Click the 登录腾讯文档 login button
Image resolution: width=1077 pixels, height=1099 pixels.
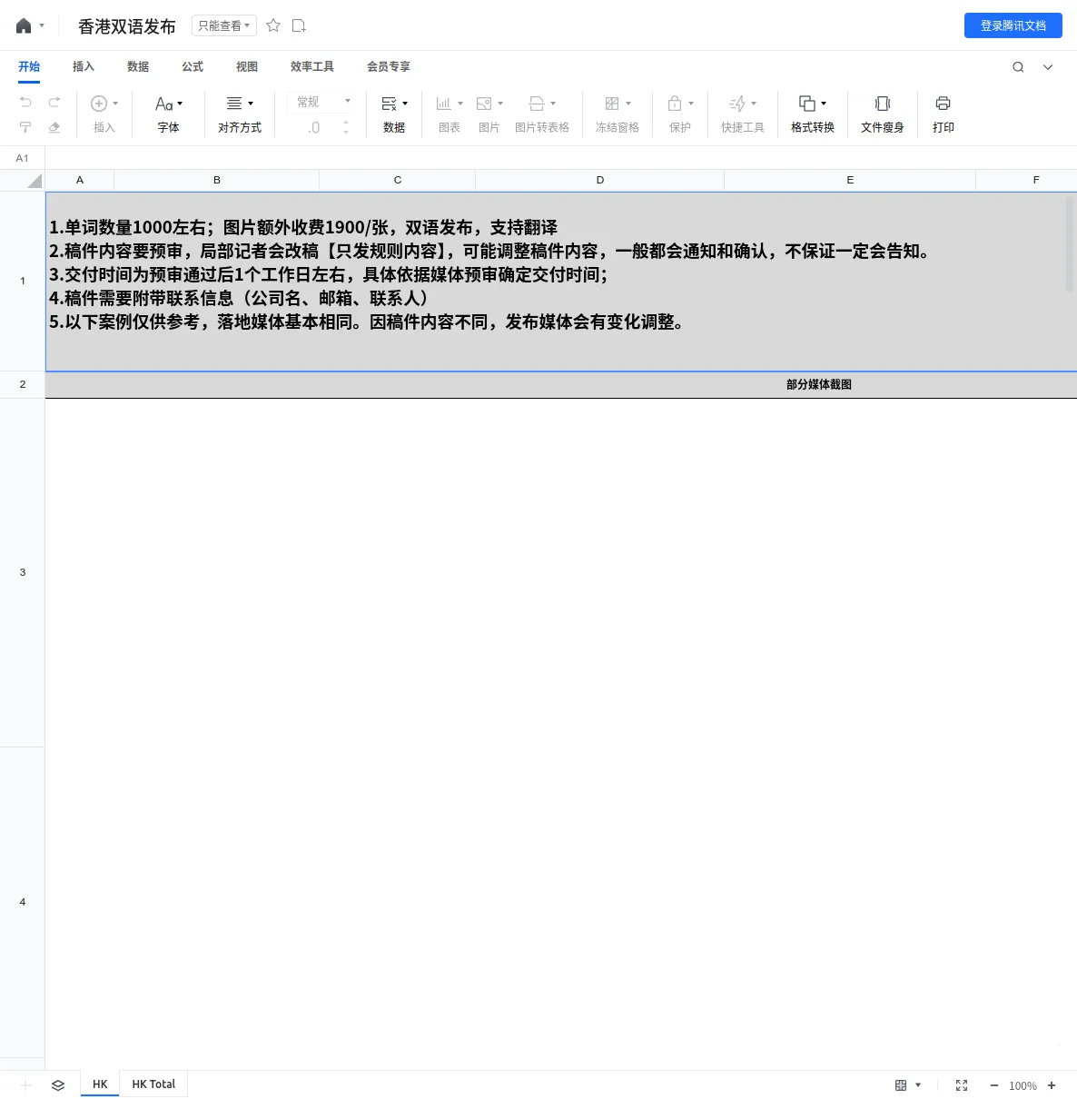[1013, 25]
